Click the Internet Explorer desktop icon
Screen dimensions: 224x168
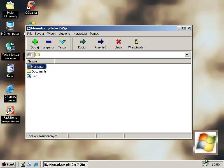coord(10,94)
